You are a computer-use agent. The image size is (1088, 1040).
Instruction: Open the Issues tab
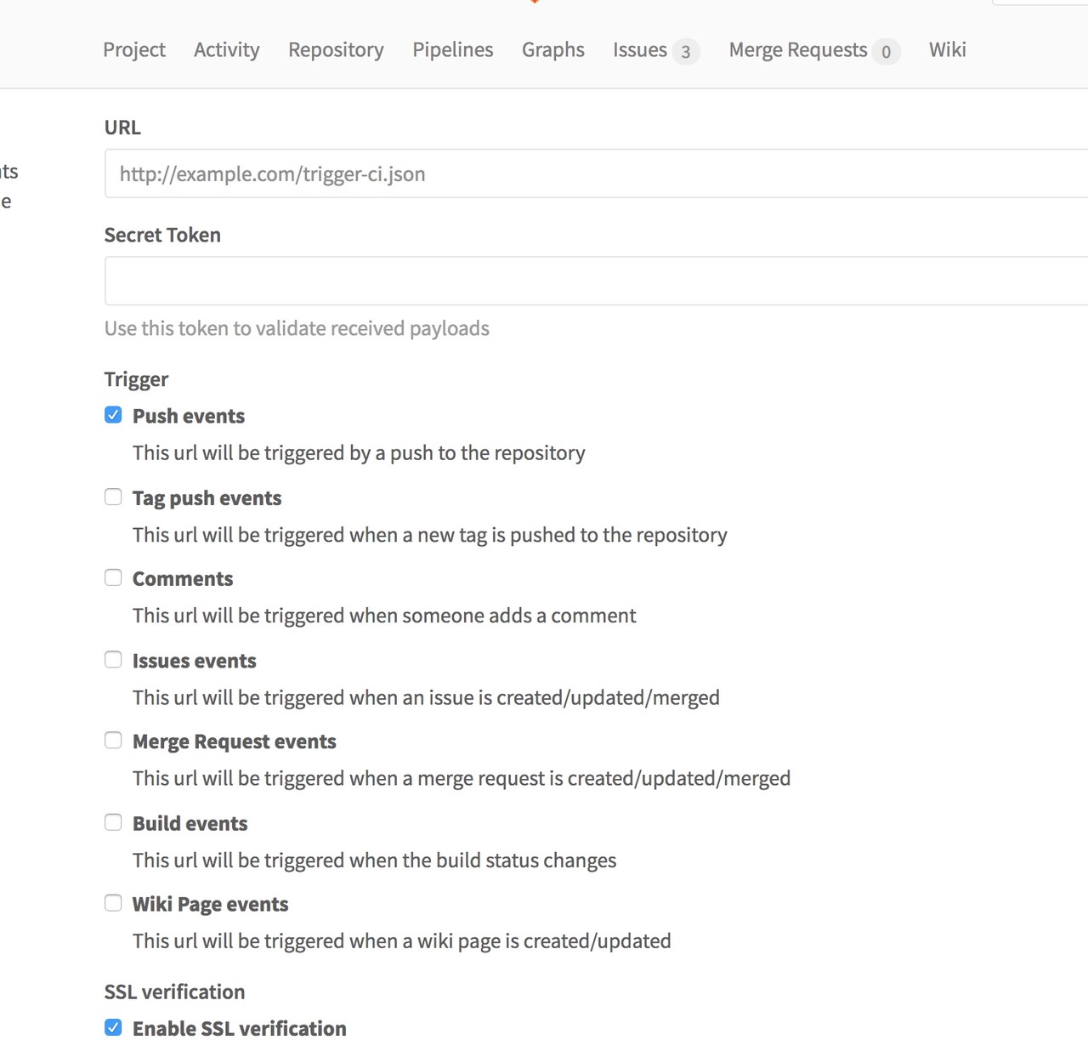pos(639,50)
